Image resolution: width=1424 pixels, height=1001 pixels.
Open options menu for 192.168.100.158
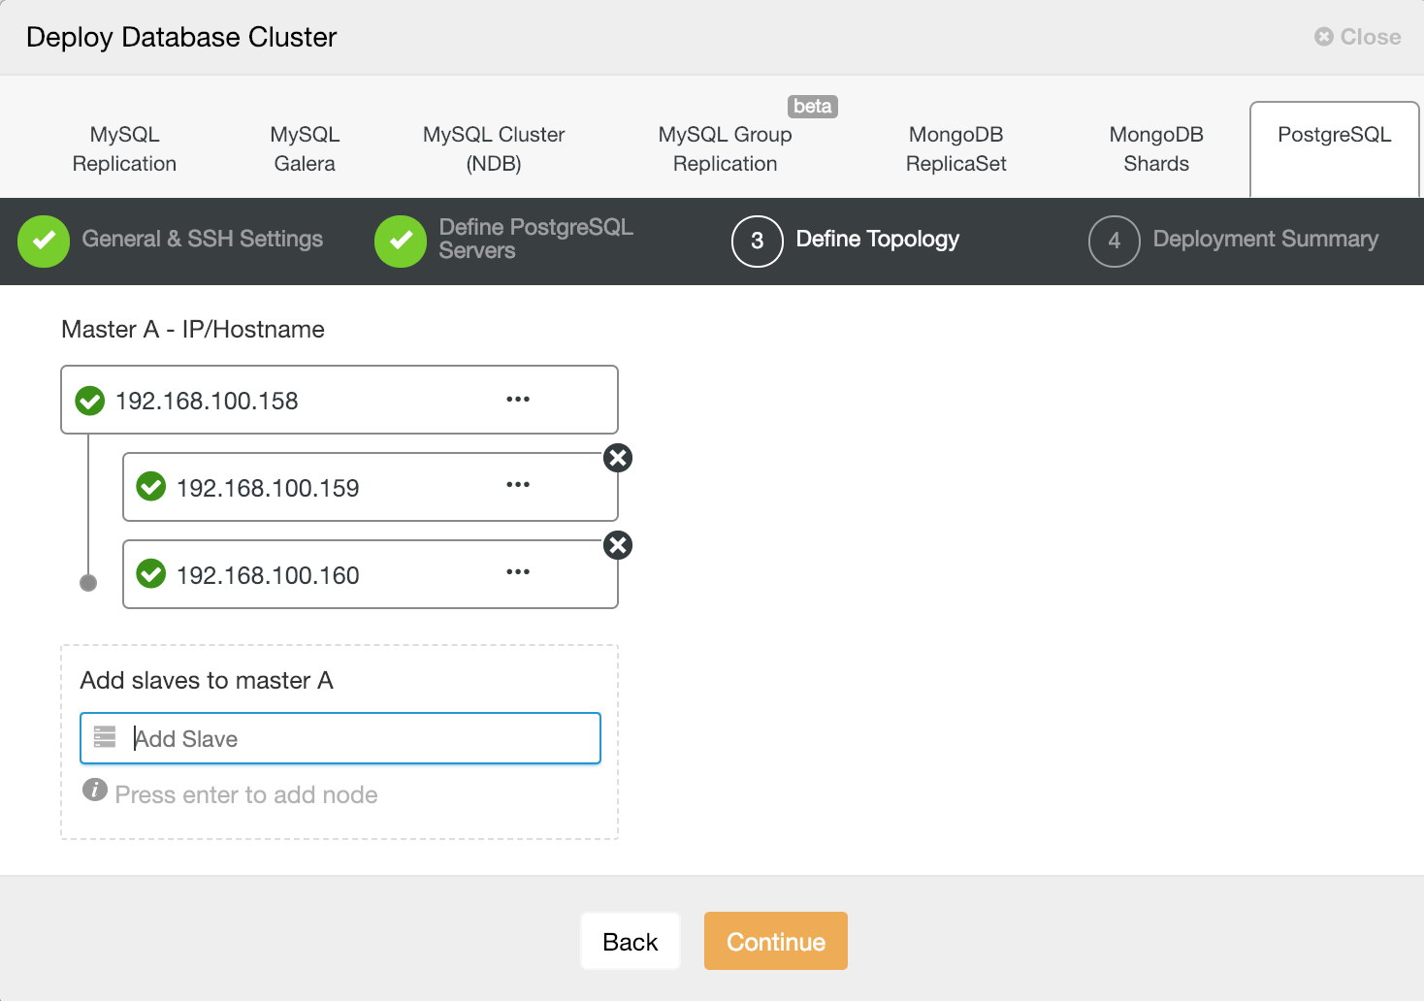tap(518, 400)
